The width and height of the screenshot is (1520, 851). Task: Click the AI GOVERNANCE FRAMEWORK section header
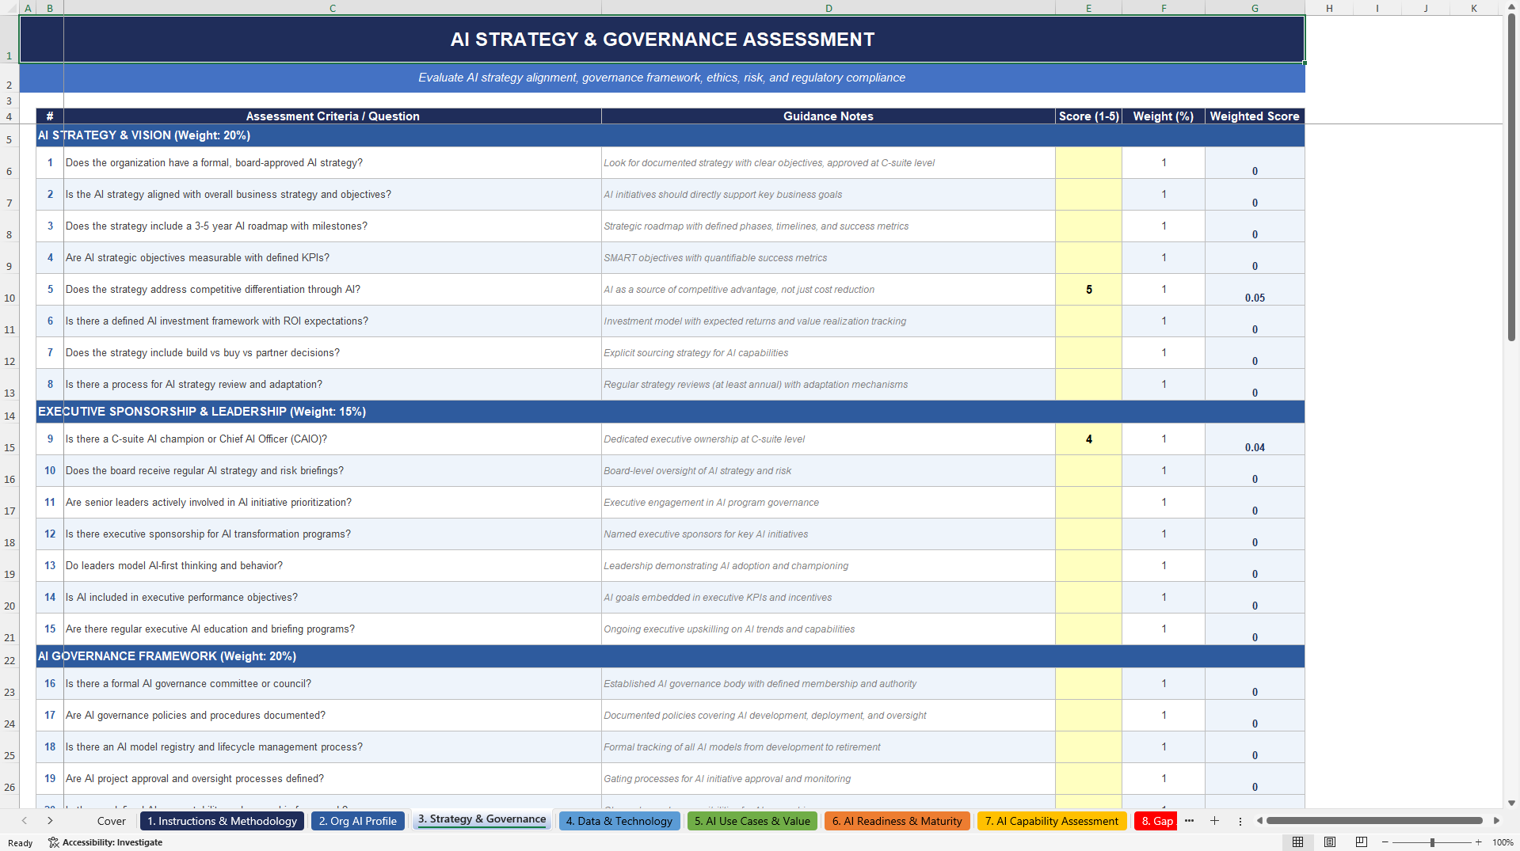670,656
